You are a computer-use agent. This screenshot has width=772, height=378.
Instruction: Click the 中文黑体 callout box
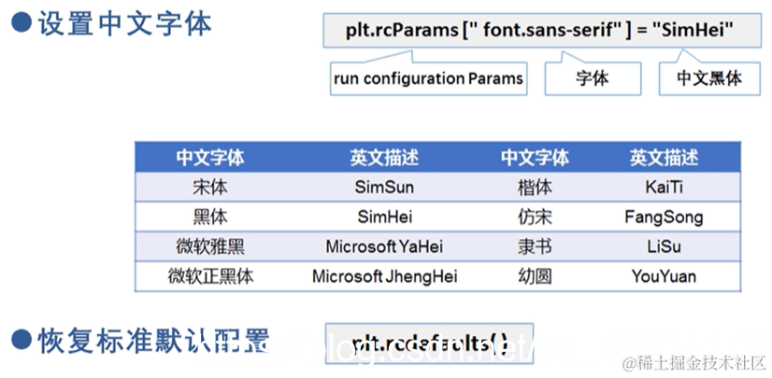point(709,78)
